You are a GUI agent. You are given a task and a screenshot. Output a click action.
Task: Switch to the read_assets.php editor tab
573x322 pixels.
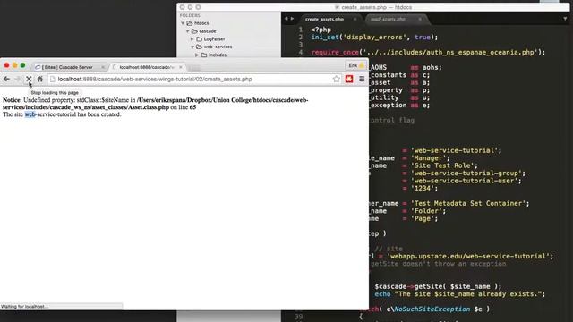[388, 19]
